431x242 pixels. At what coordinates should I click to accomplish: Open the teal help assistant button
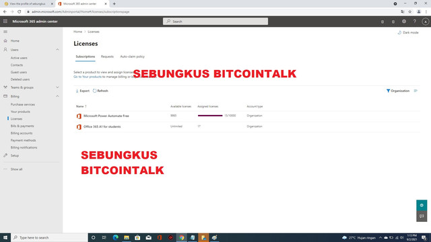[422, 205]
